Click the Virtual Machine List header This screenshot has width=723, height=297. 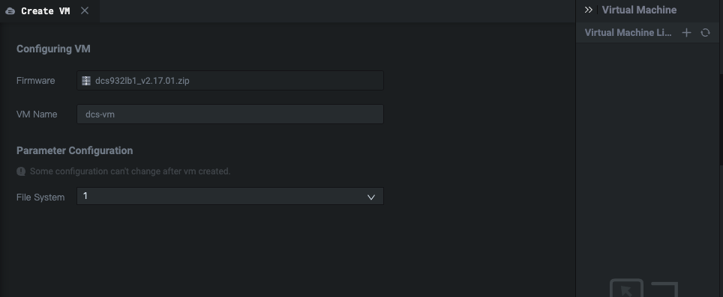628,33
